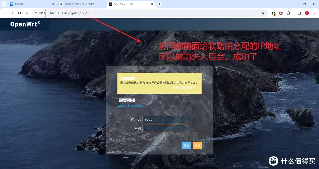This screenshot has height=169, width=319.
Task: Focus the address bar URL 192.168.0.166/cgi-bin/luci/
Action: (68, 13)
